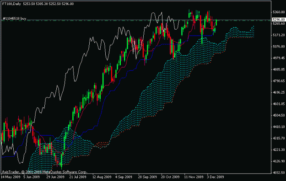
Task: Click the FT100,Daily chart title
Action: [x=11, y=4]
